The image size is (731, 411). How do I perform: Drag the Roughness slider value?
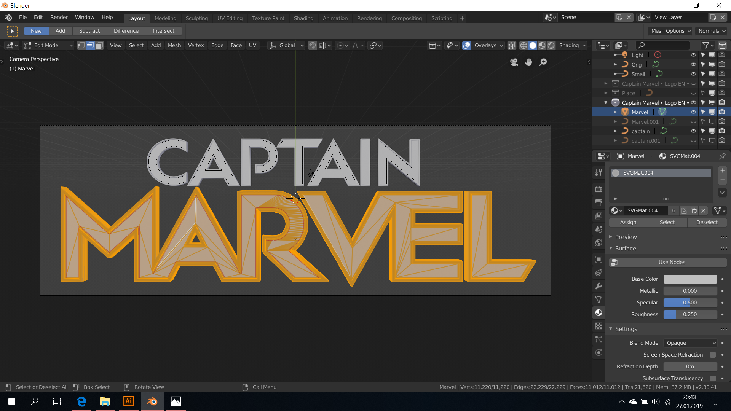690,314
